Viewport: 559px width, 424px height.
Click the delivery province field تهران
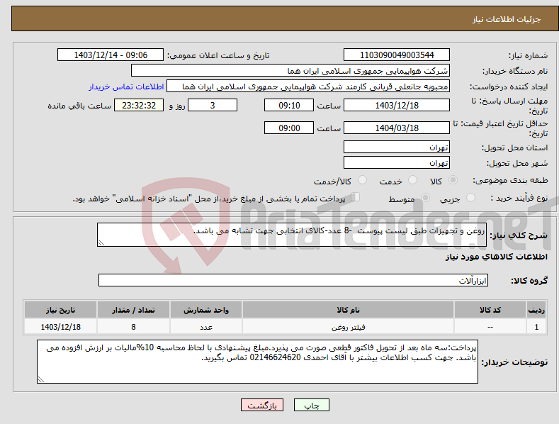[x=397, y=147]
